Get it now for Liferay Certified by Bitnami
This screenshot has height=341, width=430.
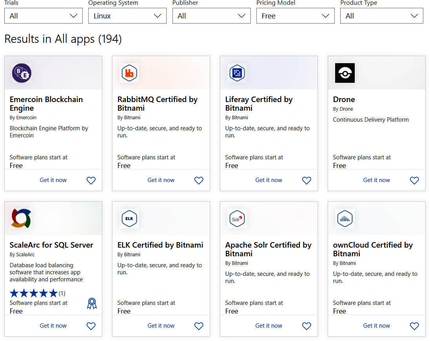(x=269, y=180)
